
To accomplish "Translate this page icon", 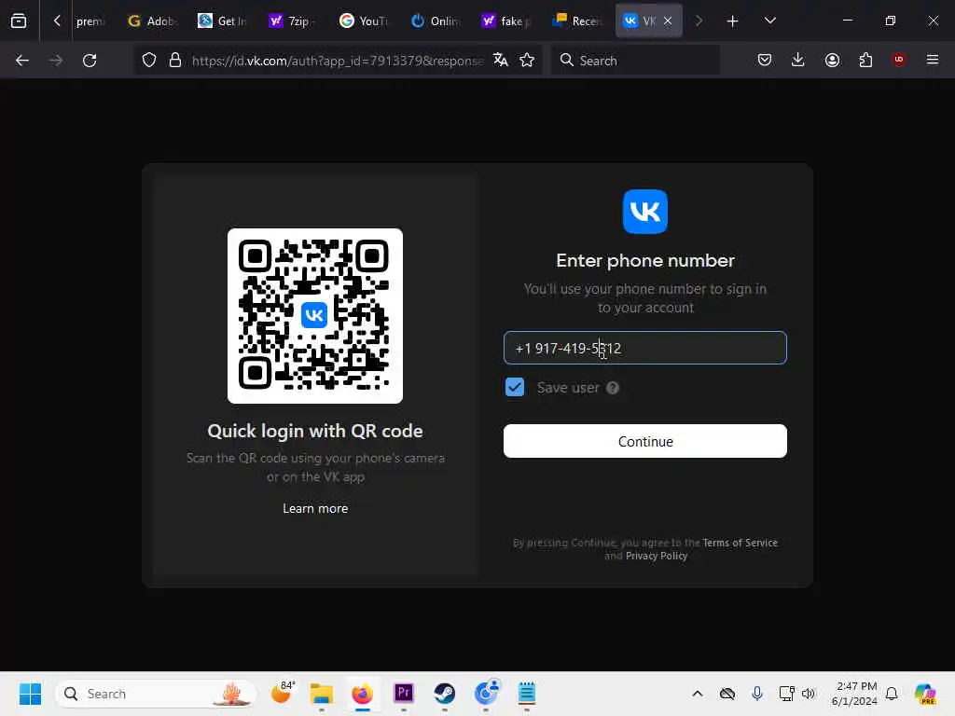I will [x=501, y=60].
